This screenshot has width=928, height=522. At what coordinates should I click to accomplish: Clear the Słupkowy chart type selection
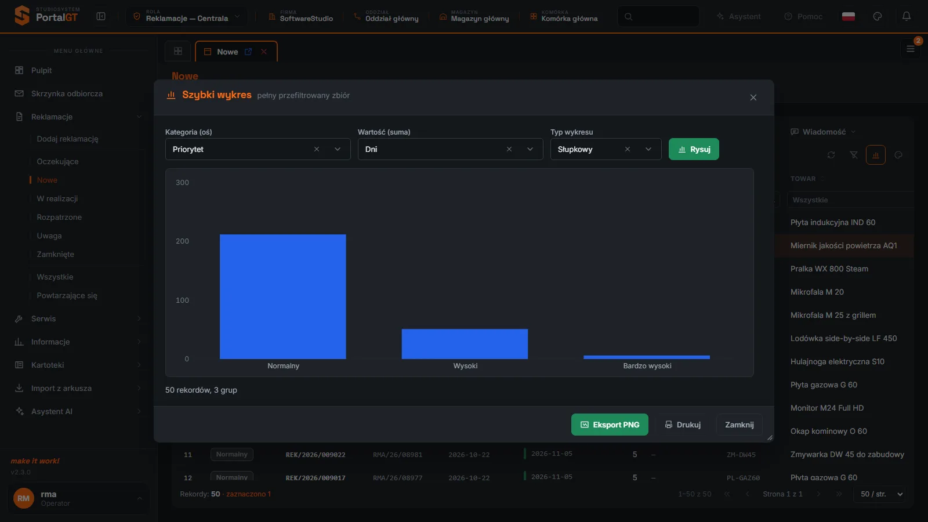point(628,149)
